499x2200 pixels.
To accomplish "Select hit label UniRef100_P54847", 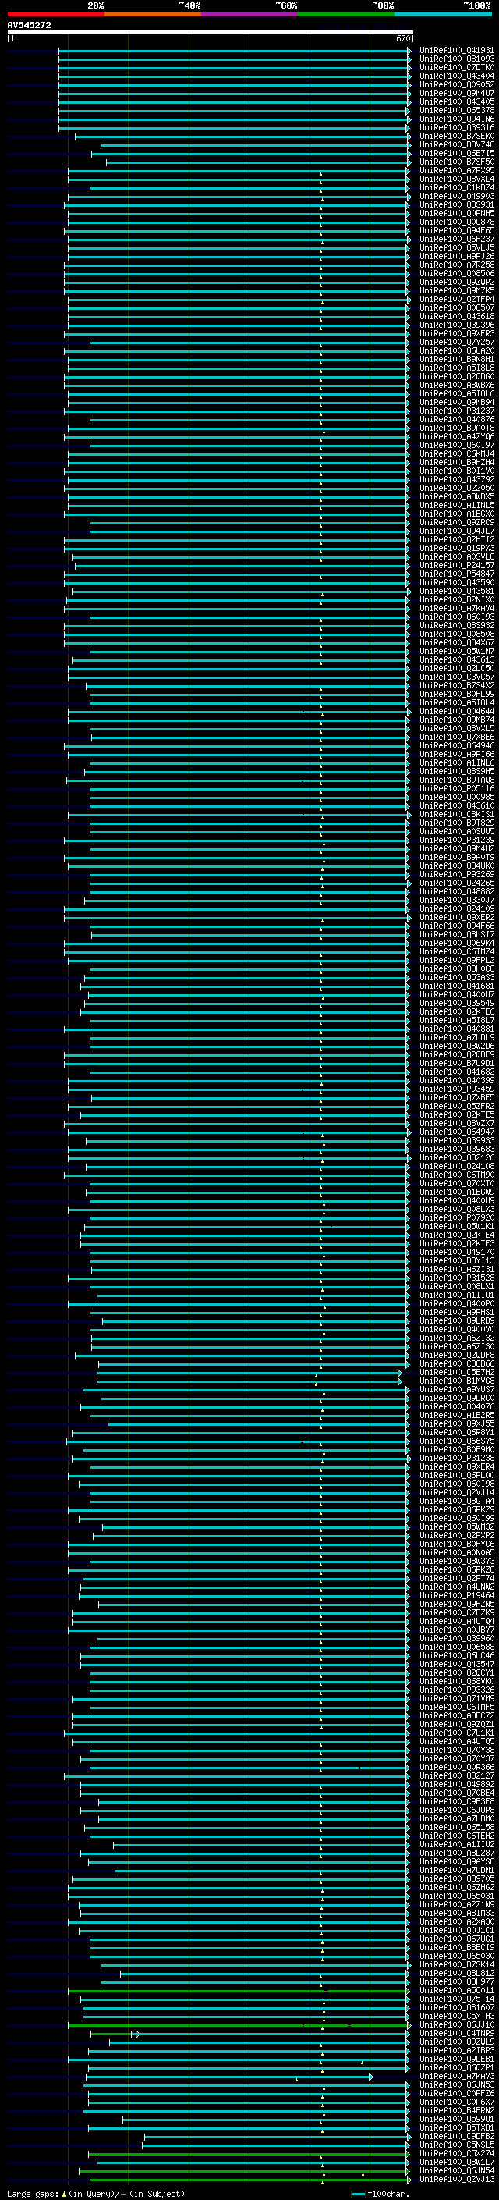I will tap(456, 574).
